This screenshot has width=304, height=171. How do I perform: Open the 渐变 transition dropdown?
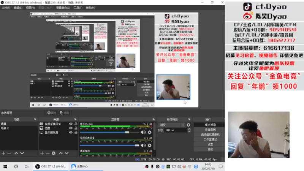point(172,125)
